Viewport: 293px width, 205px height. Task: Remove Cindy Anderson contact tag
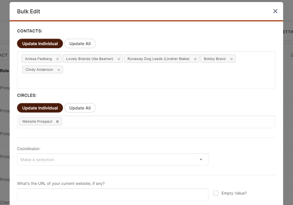coord(59,70)
